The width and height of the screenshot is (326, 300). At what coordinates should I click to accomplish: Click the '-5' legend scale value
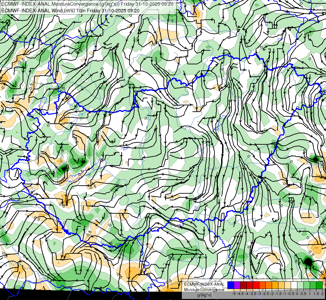pyautogui.click(x=234, y=294)
